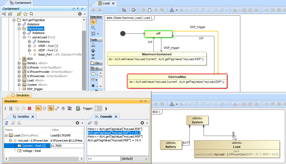Expand the Battery block tree node
Screen dimensions: 286x164
(x=19, y=63)
